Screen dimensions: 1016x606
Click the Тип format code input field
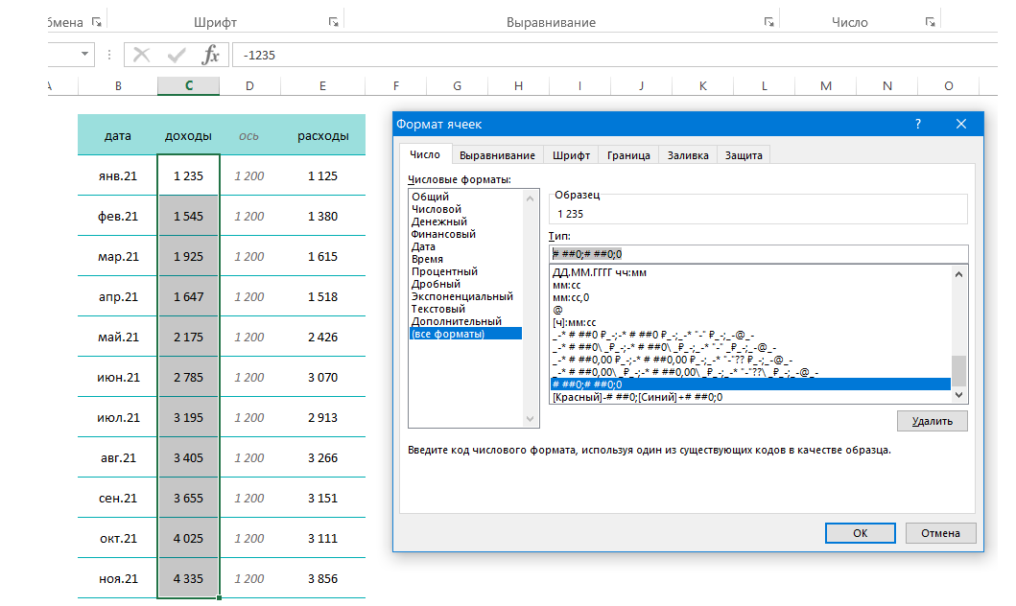click(758, 254)
